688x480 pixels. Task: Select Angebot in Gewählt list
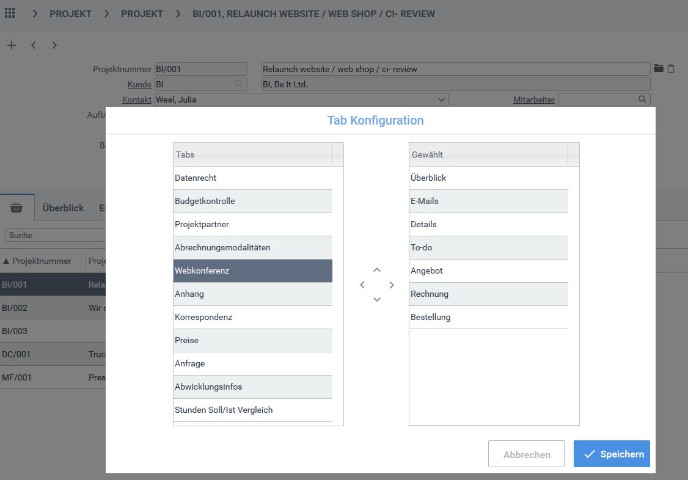[489, 271]
